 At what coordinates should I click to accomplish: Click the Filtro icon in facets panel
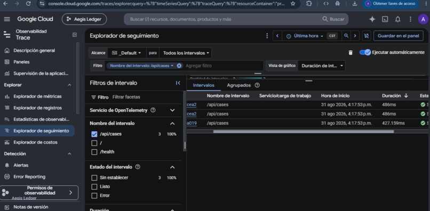(x=93, y=98)
